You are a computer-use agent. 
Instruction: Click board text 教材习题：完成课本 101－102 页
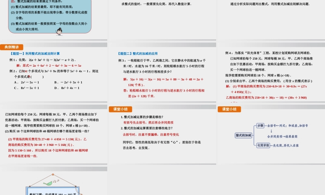point(53,194)
